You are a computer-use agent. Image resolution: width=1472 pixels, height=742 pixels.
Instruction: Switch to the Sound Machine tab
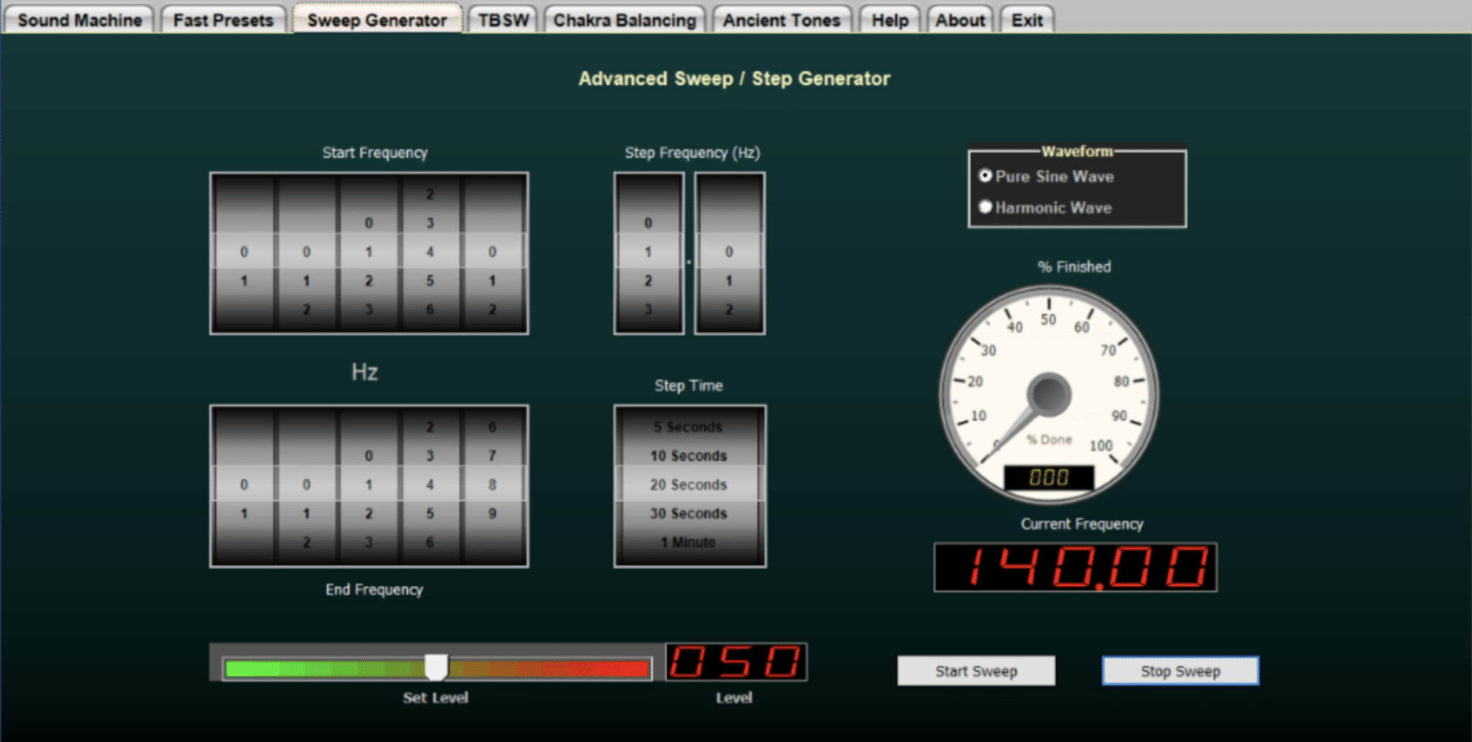click(79, 19)
